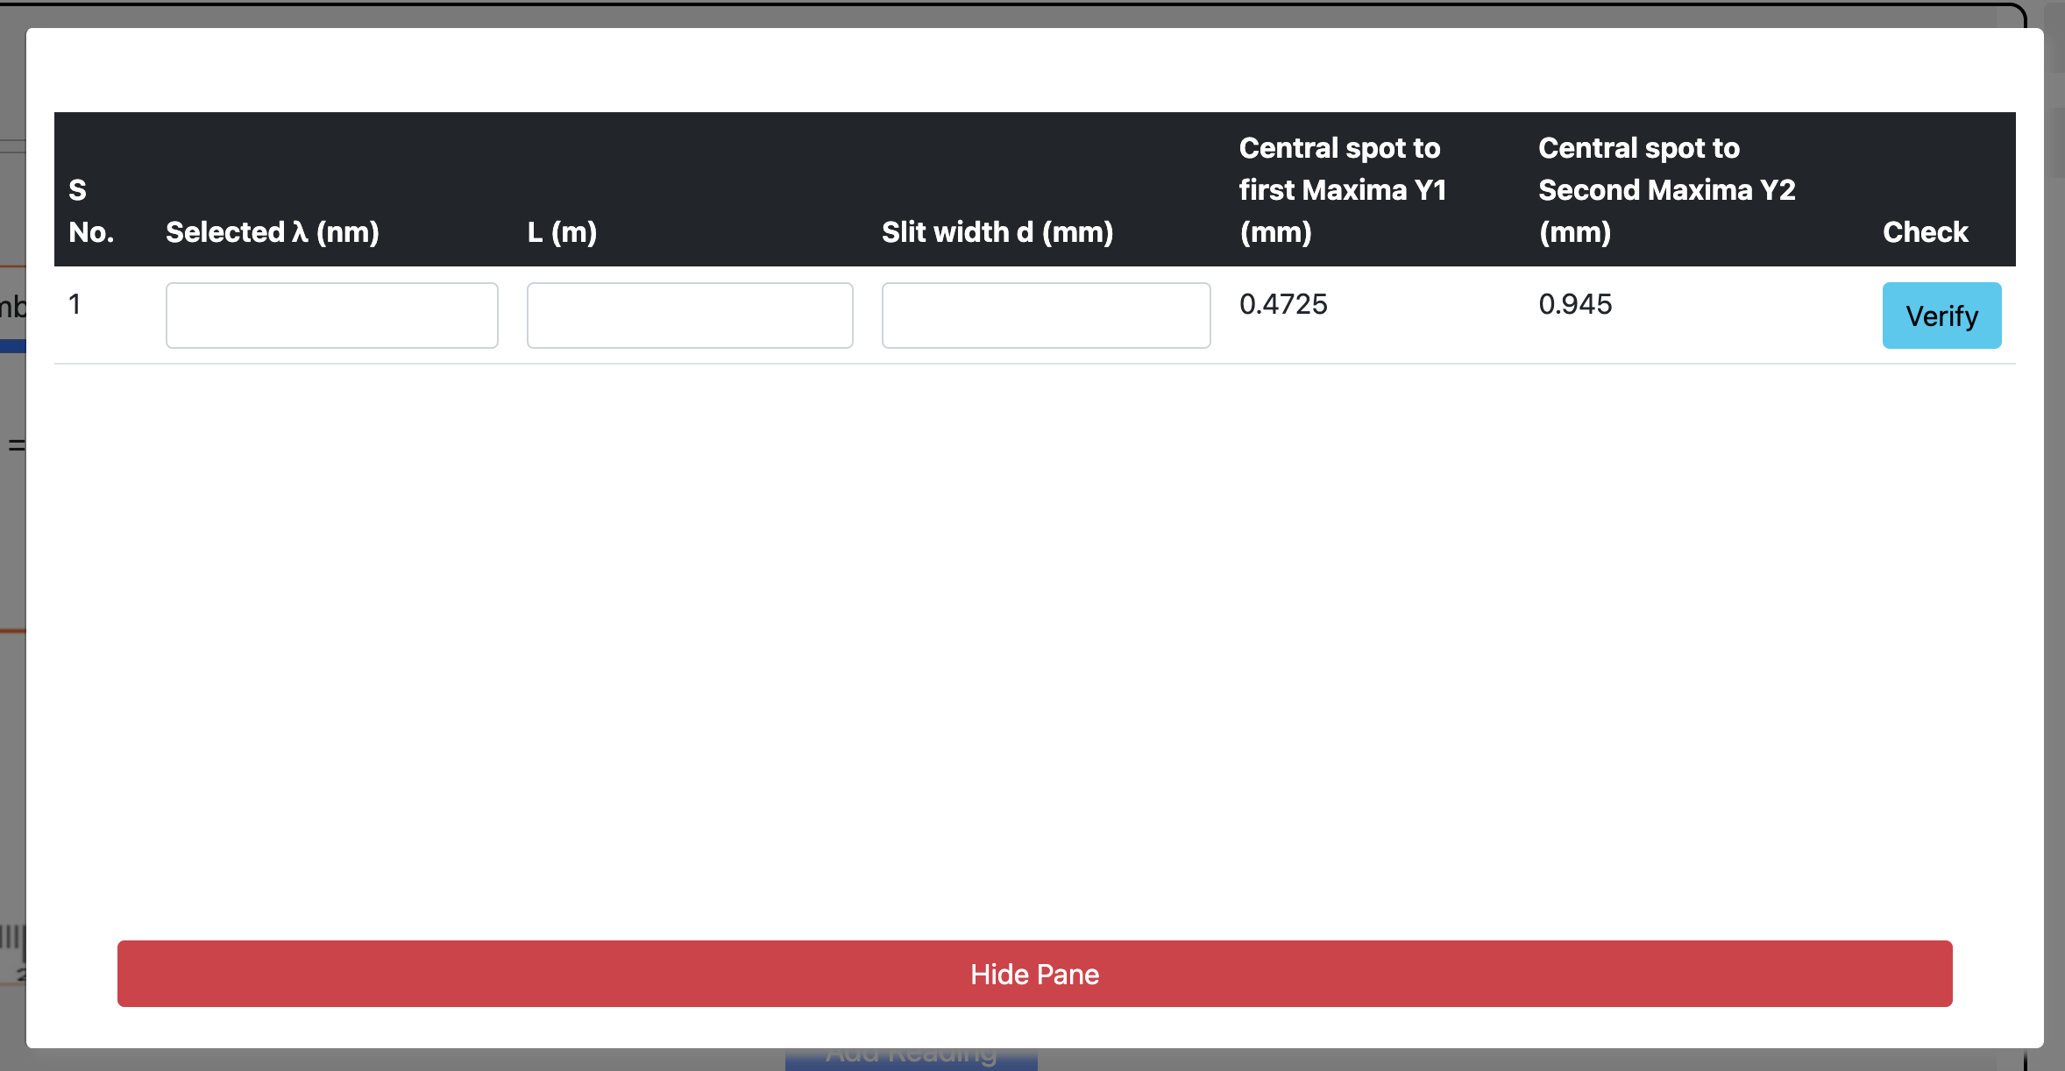Screen dimensions: 2065x1071
Task: Click the S No. column header
Action: (91, 211)
